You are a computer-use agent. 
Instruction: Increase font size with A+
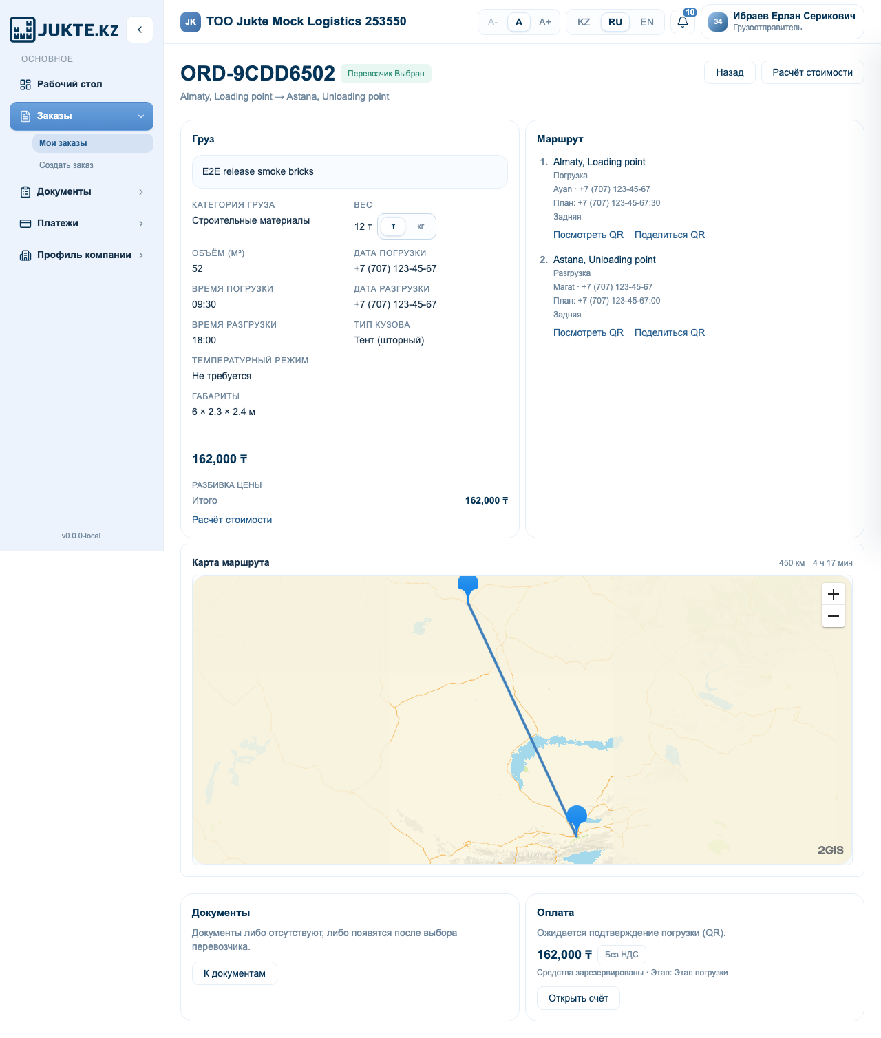pos(545,22)
